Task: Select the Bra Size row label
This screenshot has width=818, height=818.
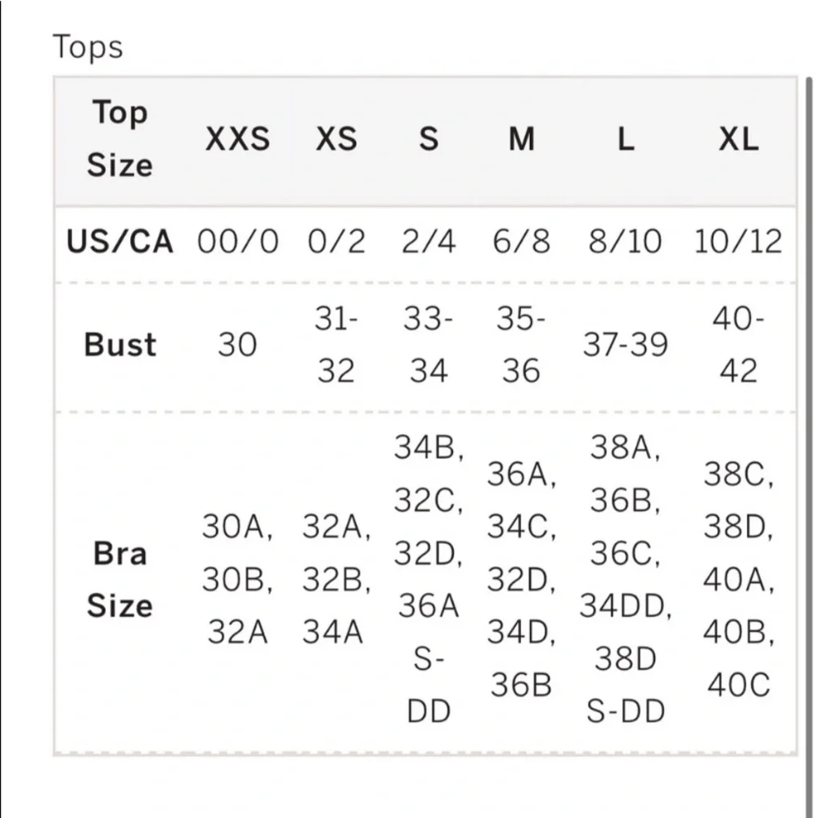Action: [x=119, y=580]
